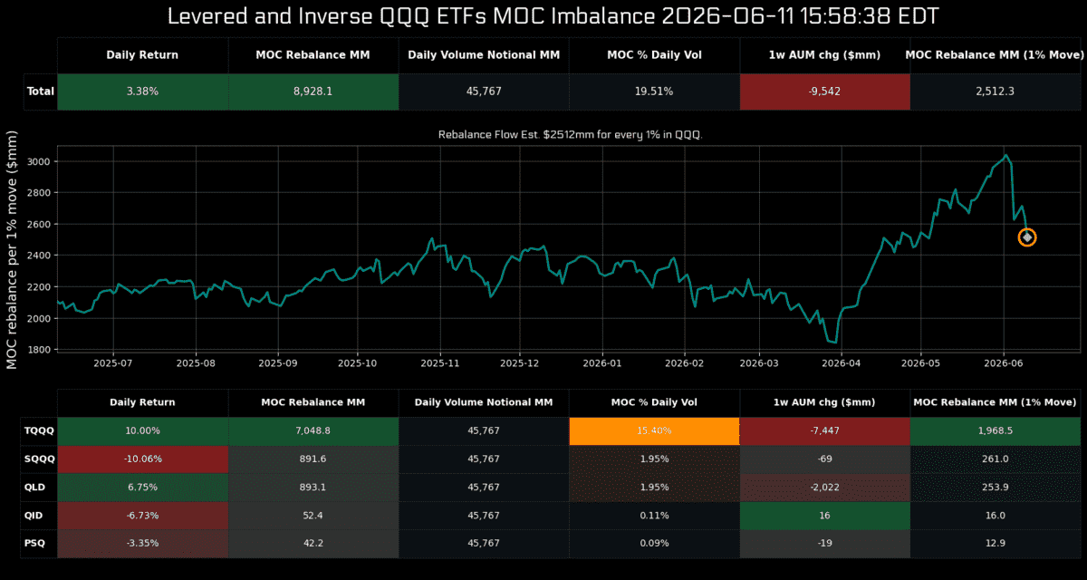Click the TQQQ -7,447 AUM change cell
Screen dimensions: 1087x580
825,430
